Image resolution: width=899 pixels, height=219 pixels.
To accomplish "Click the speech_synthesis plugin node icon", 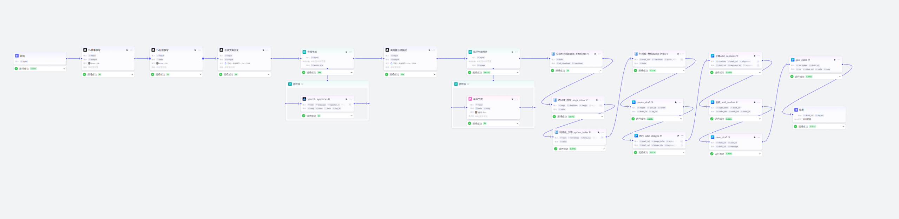I will click(304, 99).
